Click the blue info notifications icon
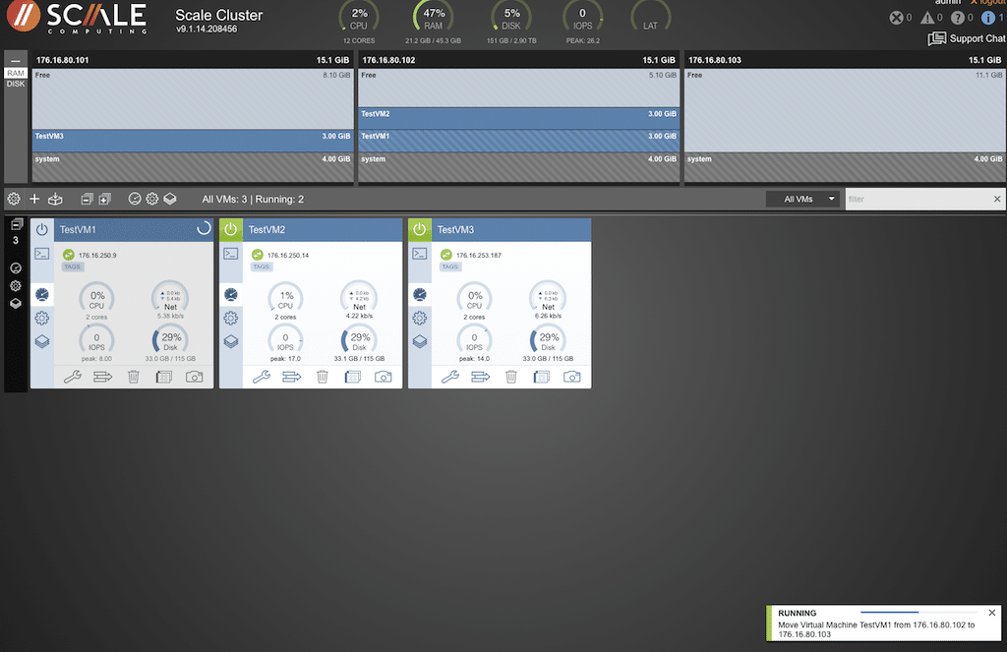 (x=988, y=18)
